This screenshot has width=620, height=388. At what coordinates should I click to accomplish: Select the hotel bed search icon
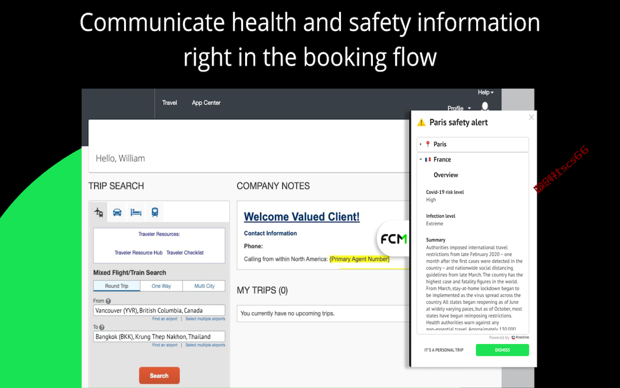coord(136,212)
